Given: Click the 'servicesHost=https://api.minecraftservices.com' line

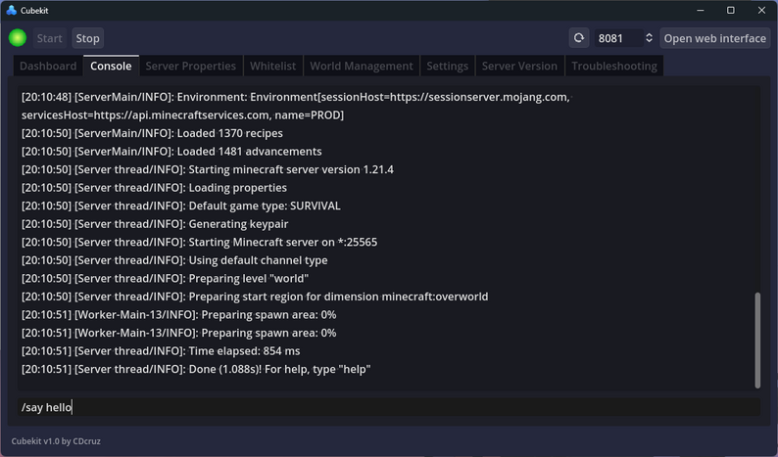Looking at the screenshot, I should tap(182, 115).
